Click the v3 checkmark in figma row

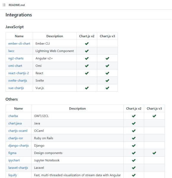(154, 153)
